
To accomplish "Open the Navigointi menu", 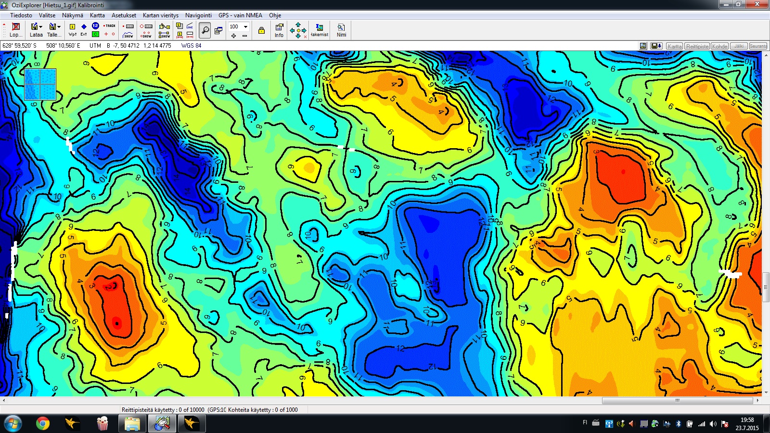I will pos(198,15).
